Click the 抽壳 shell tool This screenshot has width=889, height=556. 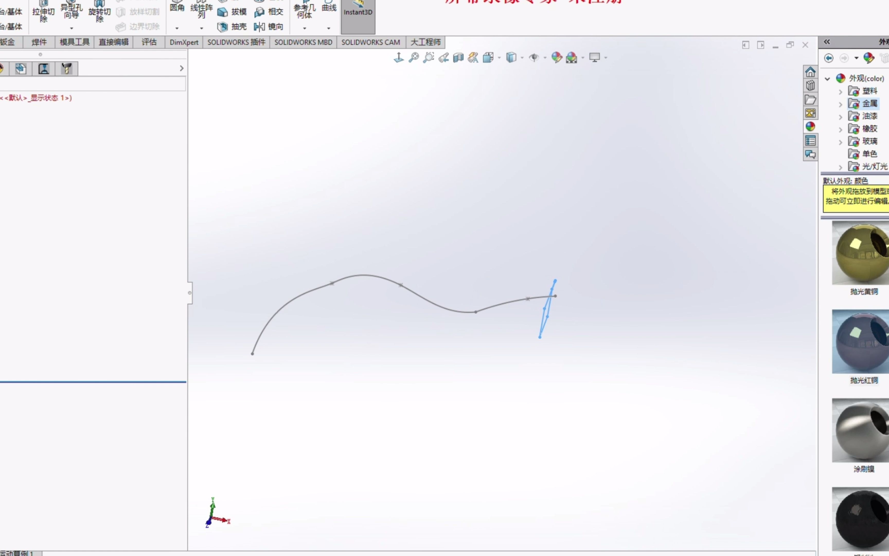coord(232,27)
